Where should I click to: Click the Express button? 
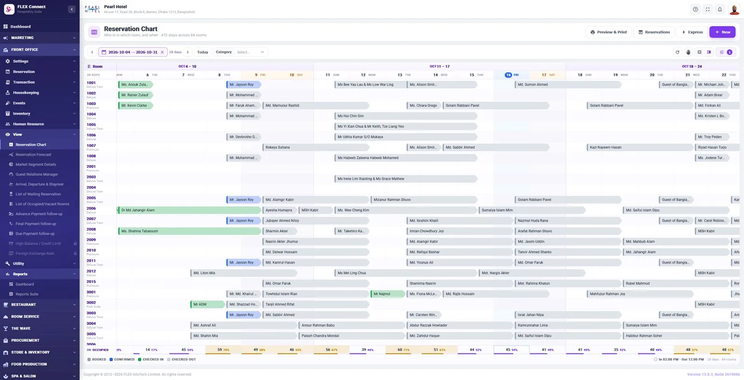pos(692,32)
